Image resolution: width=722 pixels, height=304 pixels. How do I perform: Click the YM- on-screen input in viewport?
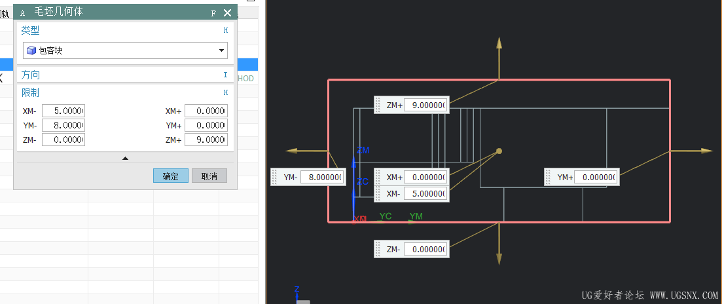(x=322, y=177)
